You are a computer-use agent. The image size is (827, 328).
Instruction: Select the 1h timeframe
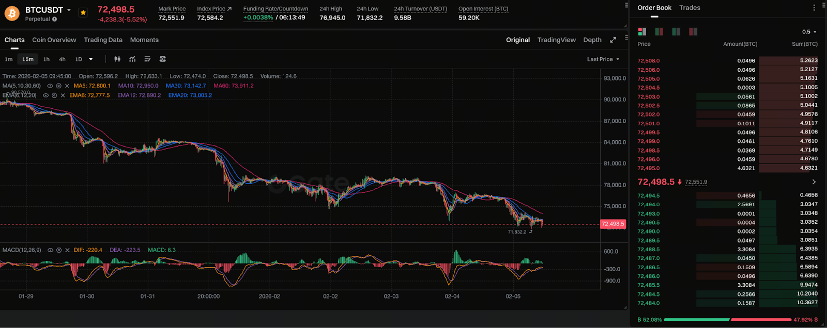tap(47, 59)
